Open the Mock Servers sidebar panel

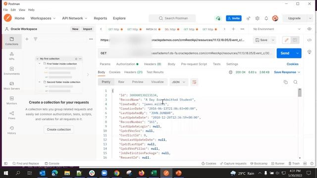(11, 86)
